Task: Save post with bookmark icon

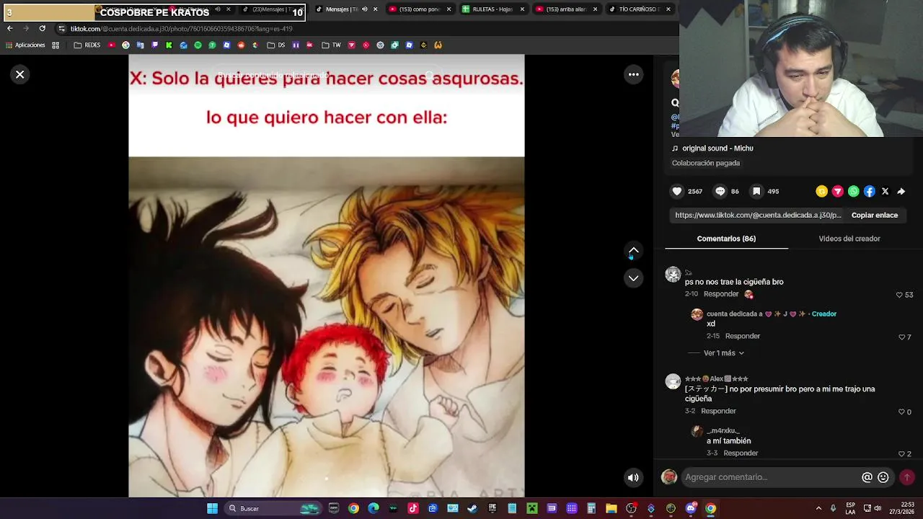Action: click(756, 191)
